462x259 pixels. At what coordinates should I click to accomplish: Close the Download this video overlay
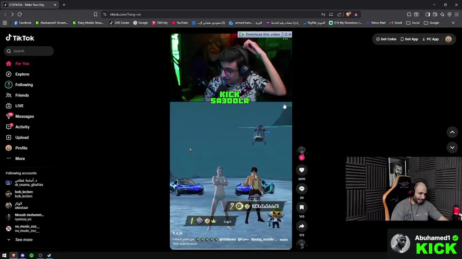click(x=289, y=34)
